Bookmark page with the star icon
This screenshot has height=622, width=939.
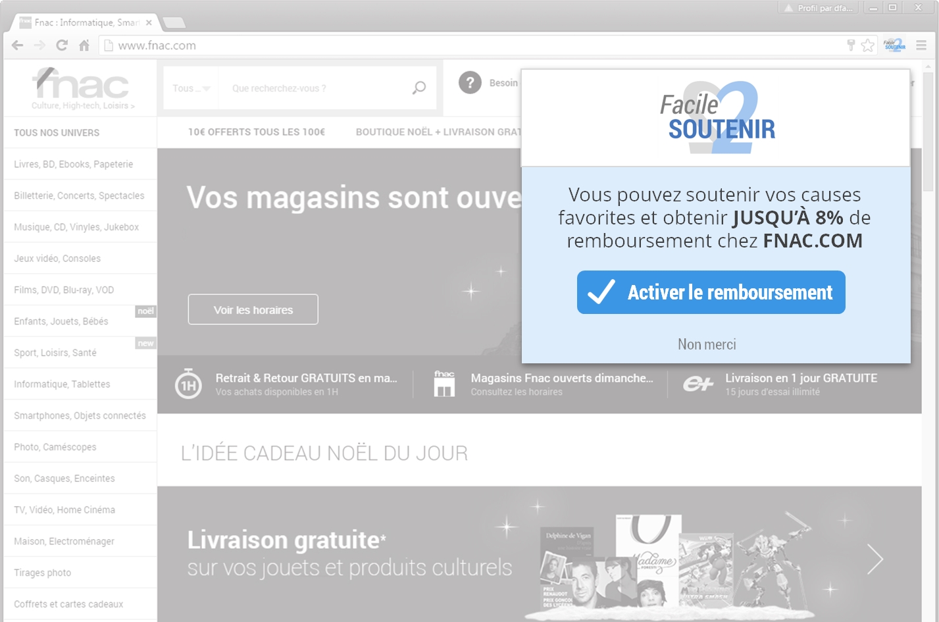868,45
